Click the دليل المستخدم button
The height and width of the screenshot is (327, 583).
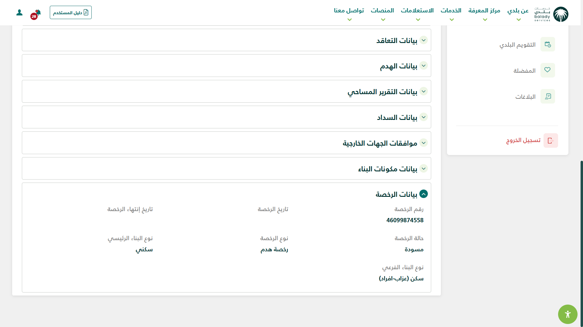(71, 12)
